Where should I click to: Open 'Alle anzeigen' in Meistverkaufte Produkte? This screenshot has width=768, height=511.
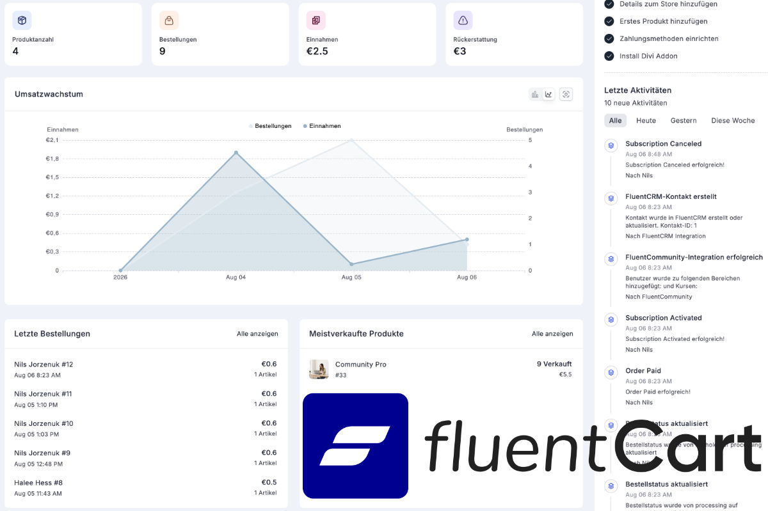click(552, 334)
